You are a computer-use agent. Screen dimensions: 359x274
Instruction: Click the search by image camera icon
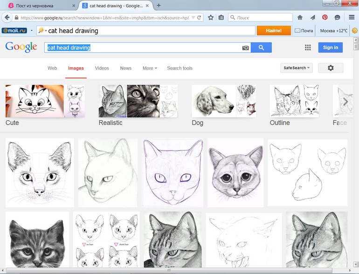pyautogui.click(x=245, y=48)
